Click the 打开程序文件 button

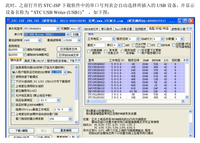[69, 49]
